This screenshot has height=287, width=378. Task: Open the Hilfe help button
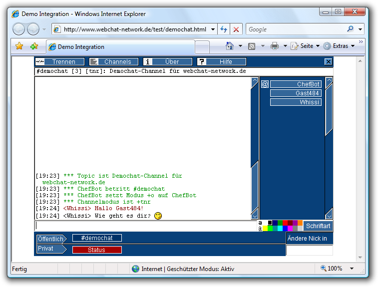[x=222, y=62]
